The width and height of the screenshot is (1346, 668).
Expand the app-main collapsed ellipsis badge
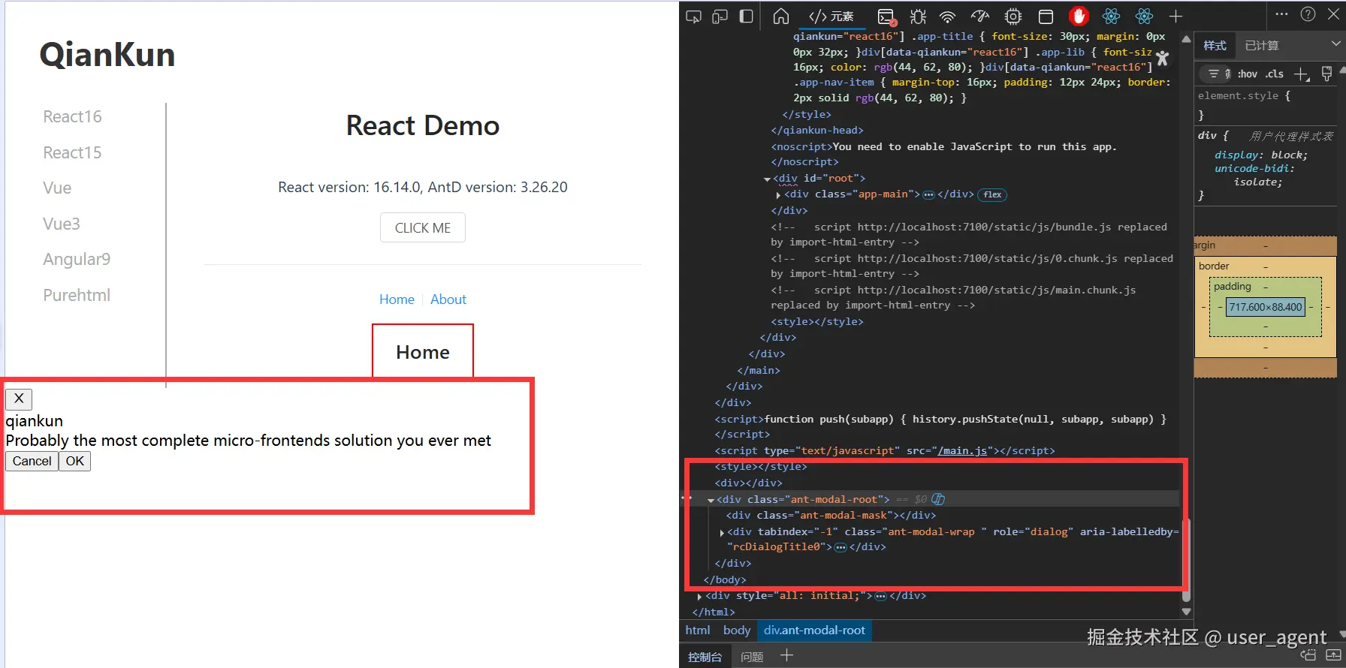click(928, 195)
